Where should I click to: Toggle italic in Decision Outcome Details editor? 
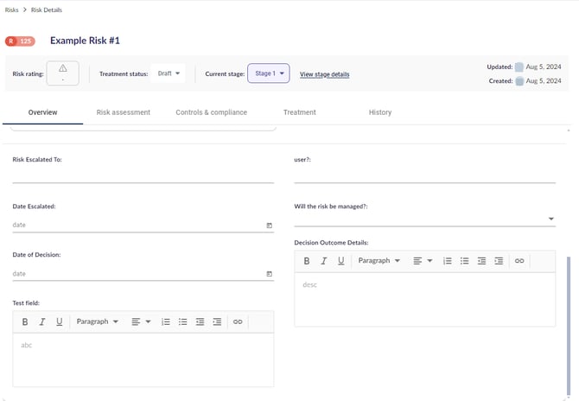coord(324,260)
